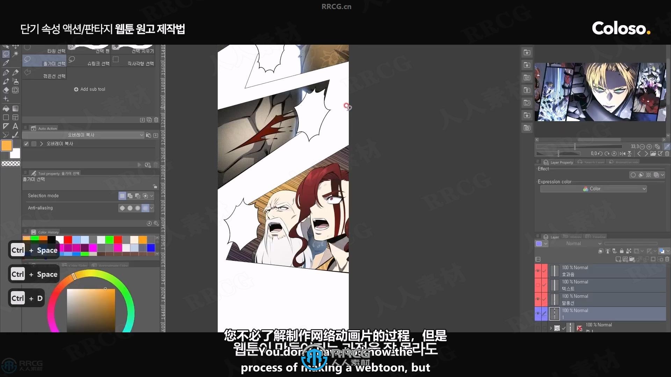Choose the 직사각형 선택 sub tool
The image size is (671, 377).
pyautogui.click(x=133, y=61)
